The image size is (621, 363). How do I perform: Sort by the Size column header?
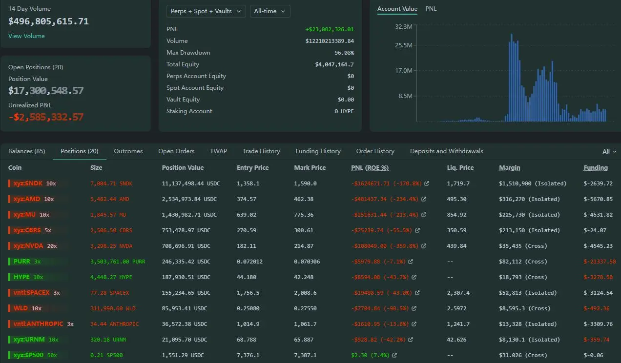pyautogui.click(x=96, y=167)
